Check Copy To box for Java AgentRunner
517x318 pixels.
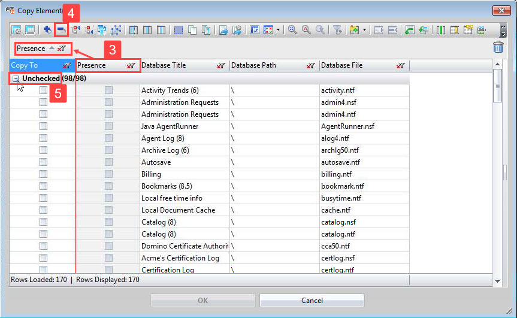(x=43, y=126)
